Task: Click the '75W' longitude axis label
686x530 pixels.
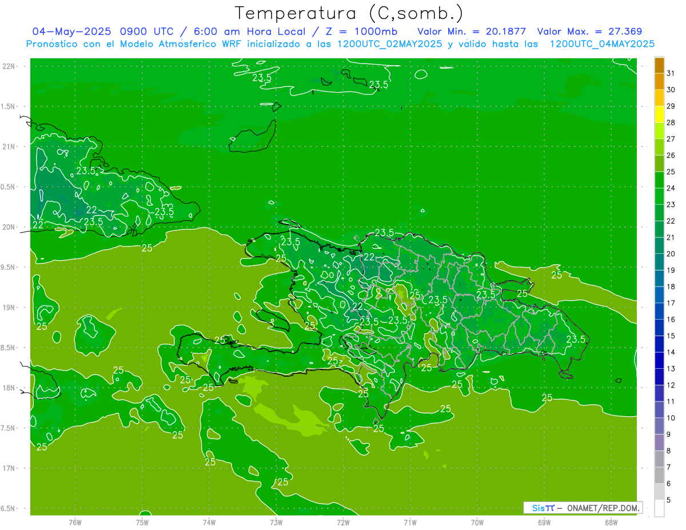Action: tap(142, 523)
